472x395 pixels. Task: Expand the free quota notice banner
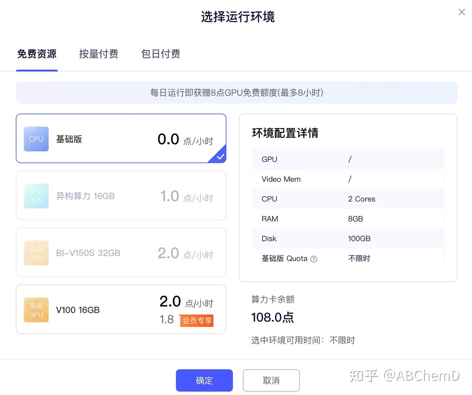(236, 93)
